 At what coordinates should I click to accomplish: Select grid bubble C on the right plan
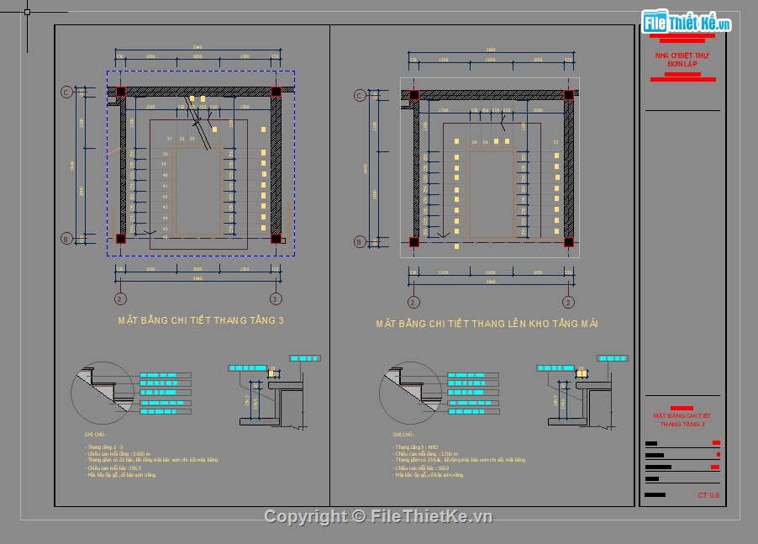(360, 95)
